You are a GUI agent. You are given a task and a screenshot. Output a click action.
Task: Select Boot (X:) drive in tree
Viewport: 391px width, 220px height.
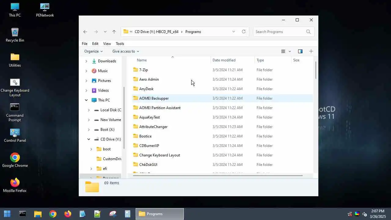click(x=107, y=130)
